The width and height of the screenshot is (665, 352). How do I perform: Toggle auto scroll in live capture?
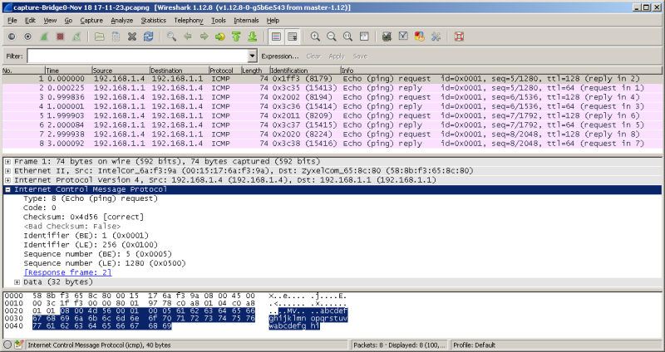(293, 37)
